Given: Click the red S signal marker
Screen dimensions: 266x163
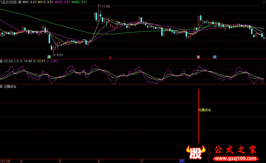Looking at the screenshot, I should click(x=110, y=57).
